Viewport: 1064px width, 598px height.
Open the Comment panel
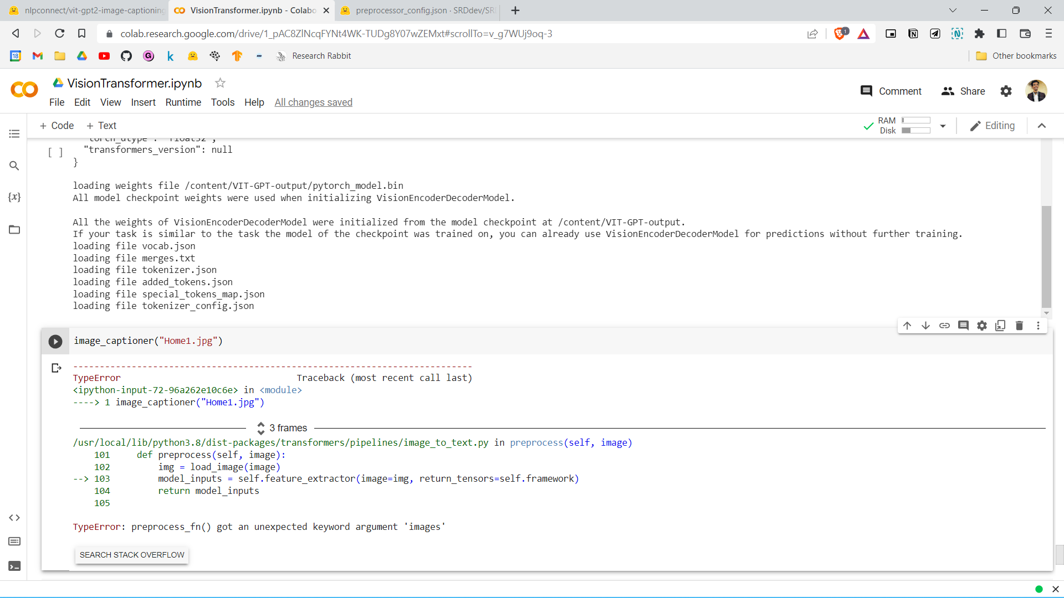891,91
